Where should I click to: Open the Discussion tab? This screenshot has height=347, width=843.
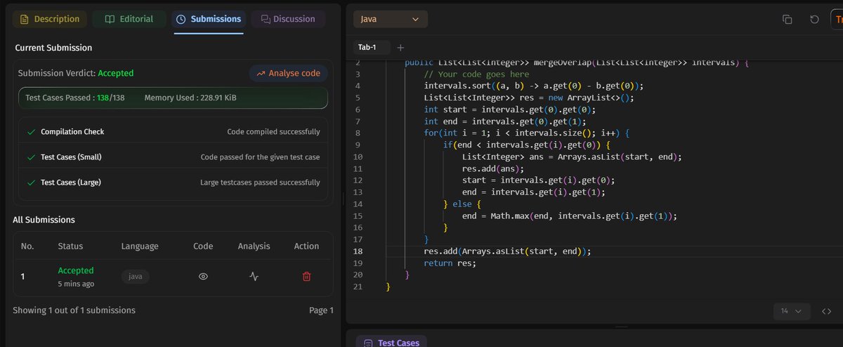click(288, 19)
